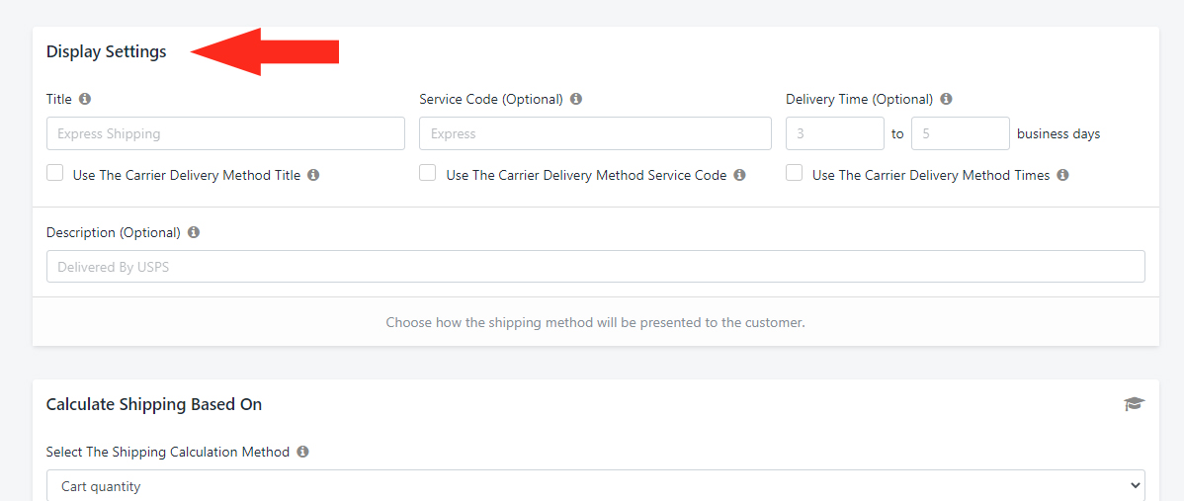This screenshot has height=501, width=1184.
Task: Open the Cart quantity calculation method dropdown
Action: click(x=595, y=486)
